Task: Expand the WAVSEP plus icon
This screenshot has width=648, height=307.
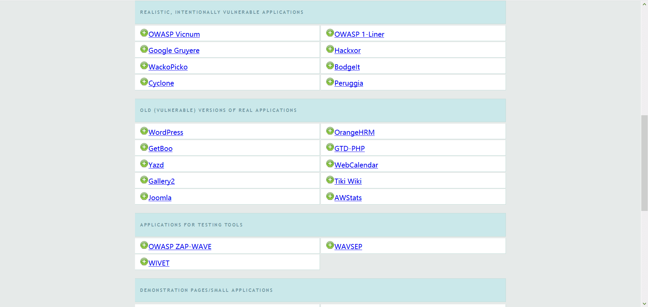Action: tap(330, 245)
